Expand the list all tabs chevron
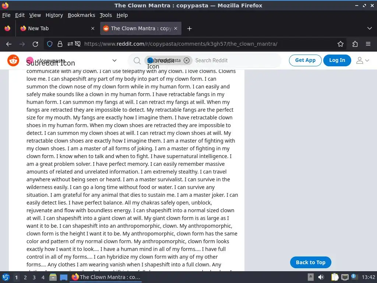 pyautogui.click(x=370, y=28)
